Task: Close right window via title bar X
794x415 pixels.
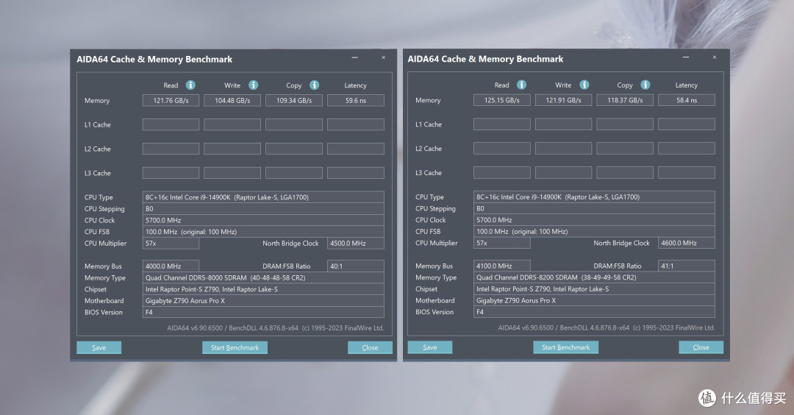Action: click(x=715, y=57)
